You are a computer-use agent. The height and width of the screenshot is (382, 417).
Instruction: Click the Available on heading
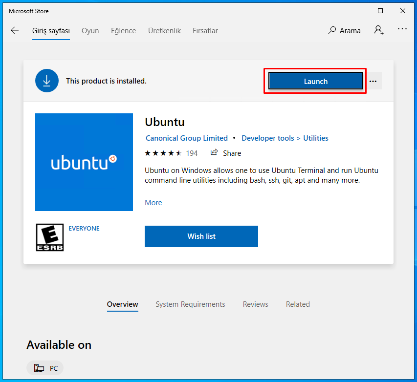pyautogui.click(x=59, y=345)
